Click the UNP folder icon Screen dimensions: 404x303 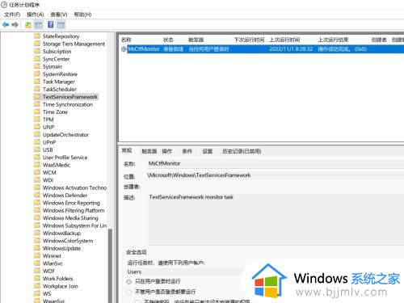click(37, 127)
